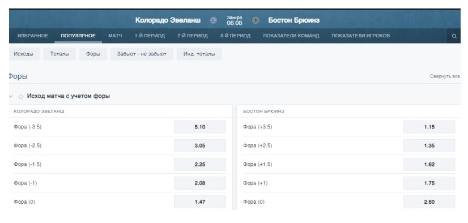Click the Colorado Avalanche team logo
This screenshot has height=223, width=468.
pyautogui.click(x=213, y=20)
